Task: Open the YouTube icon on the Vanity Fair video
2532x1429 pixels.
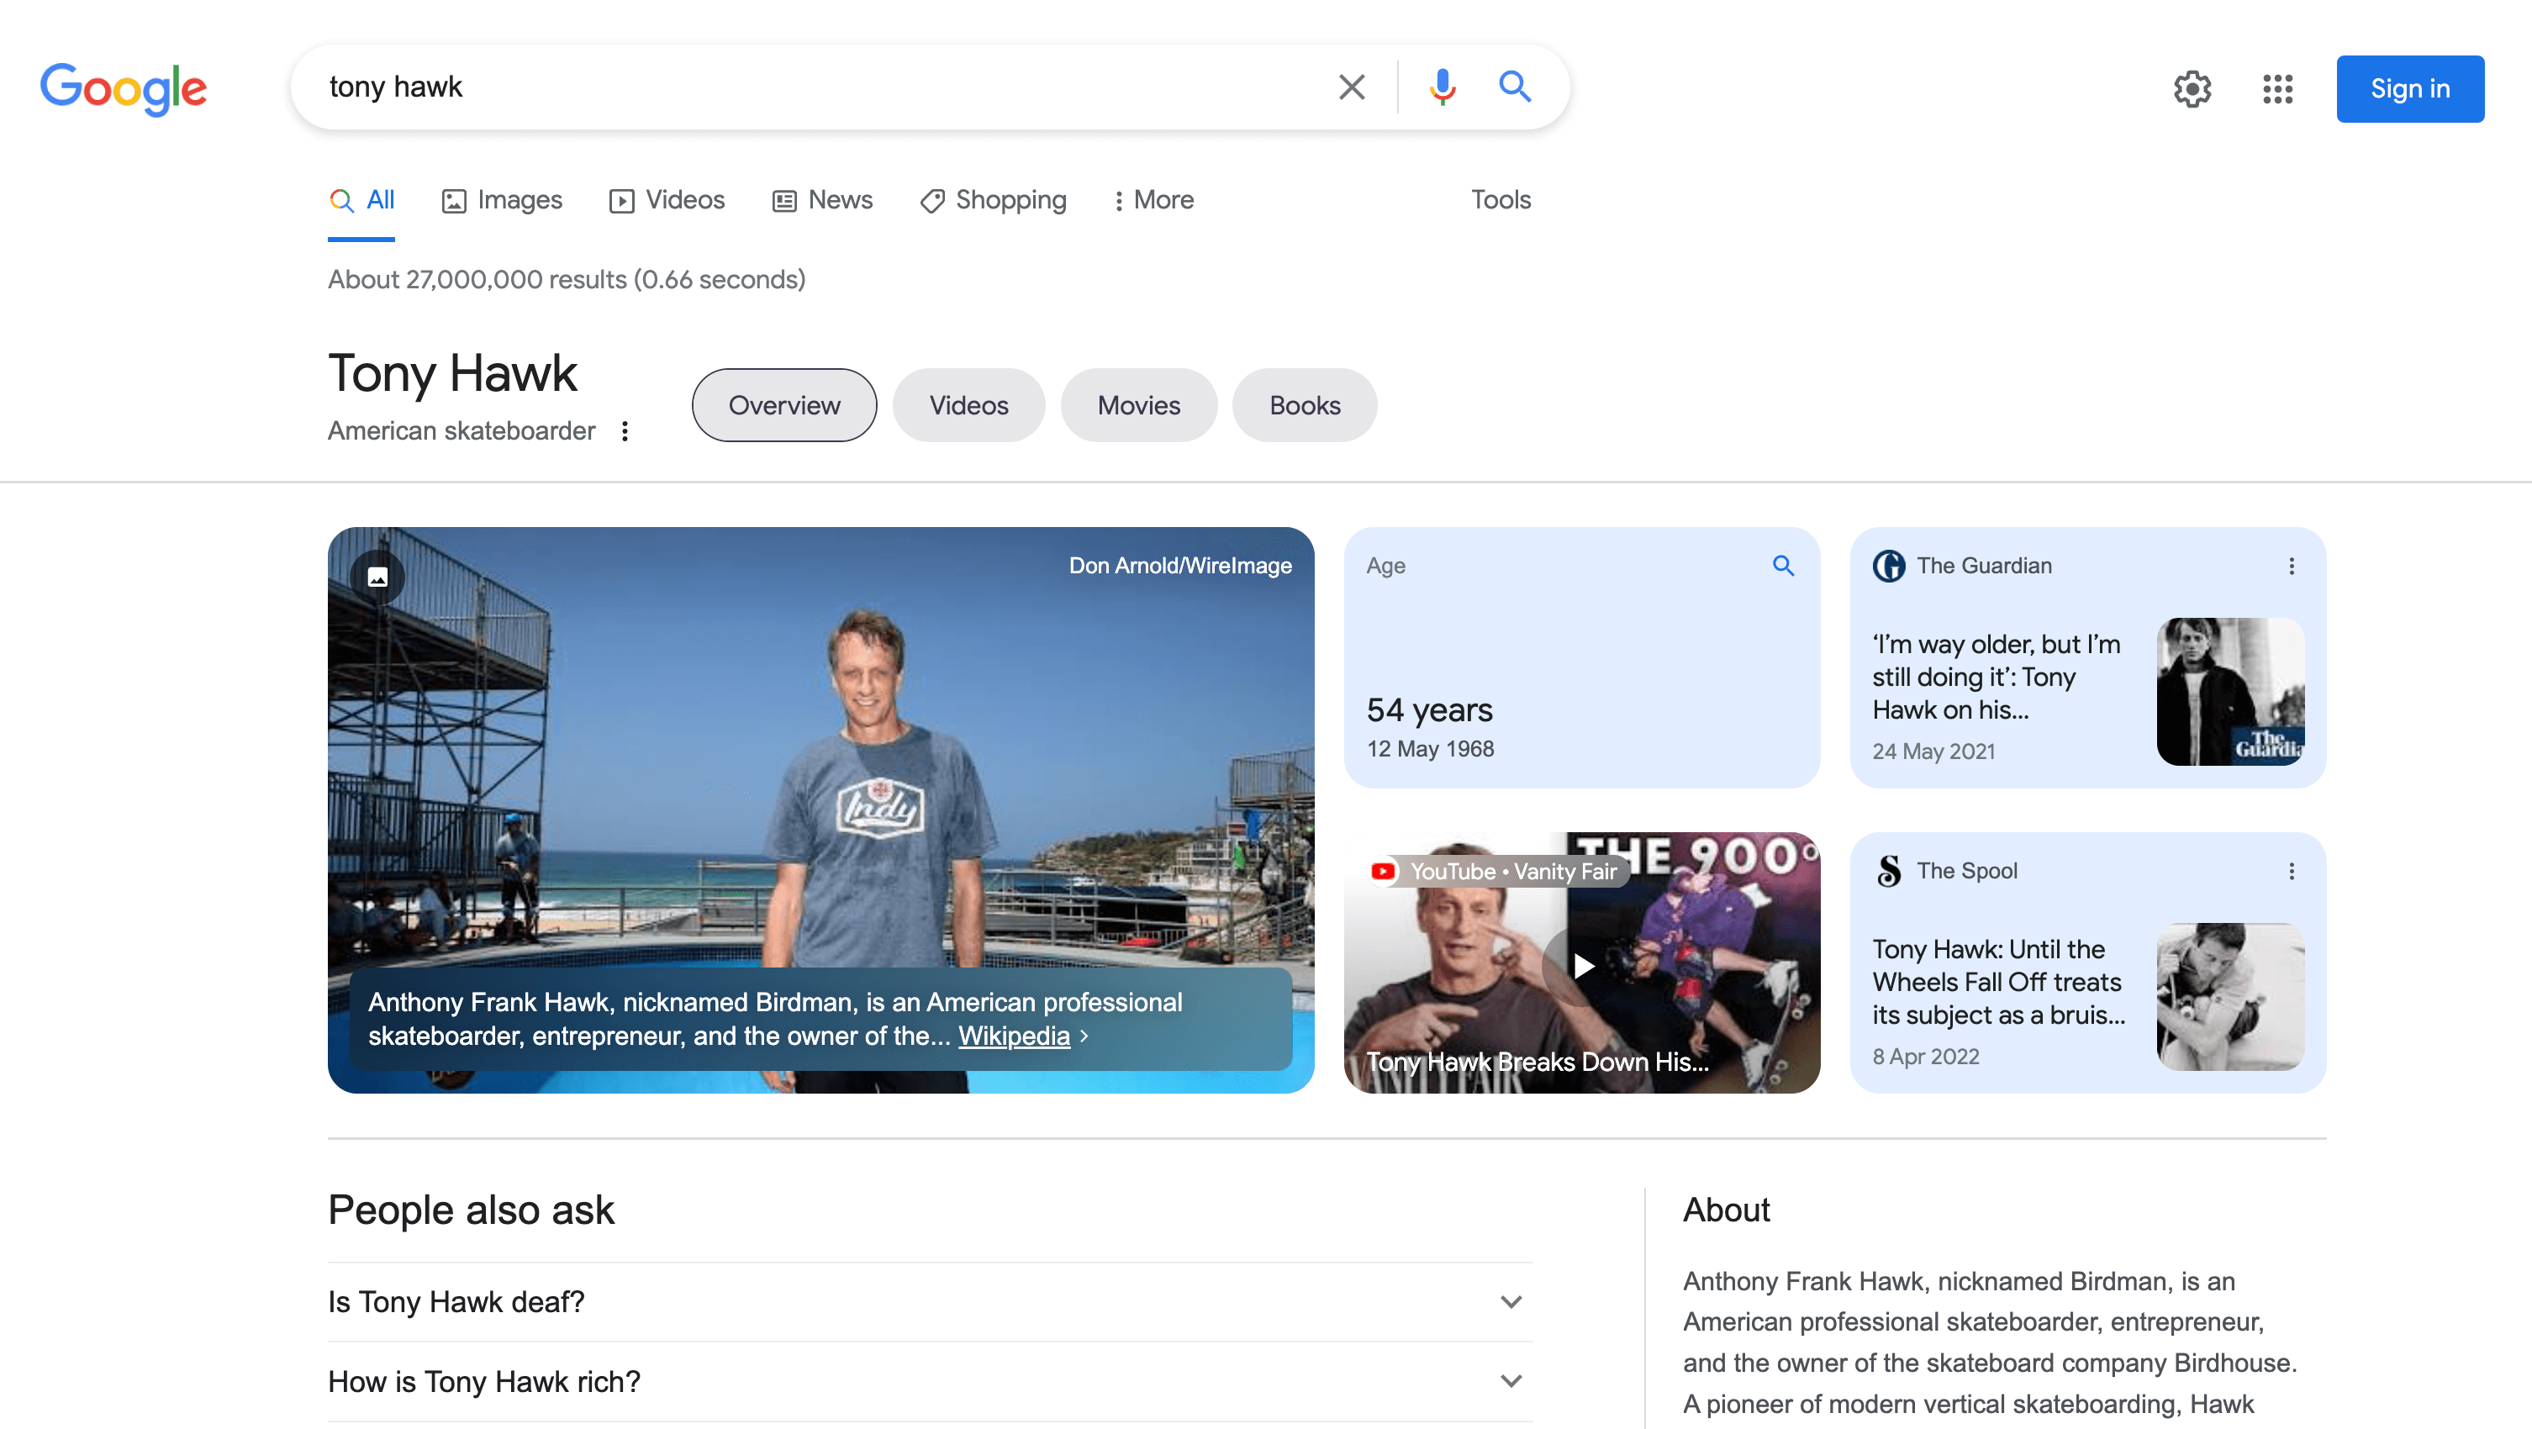Action: pyautogui.click(x=1383, y=871)
